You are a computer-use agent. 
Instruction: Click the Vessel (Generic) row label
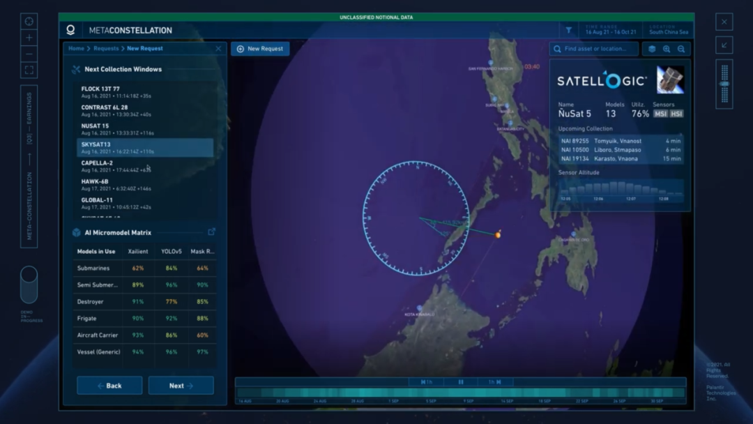(x=99, y=352)
